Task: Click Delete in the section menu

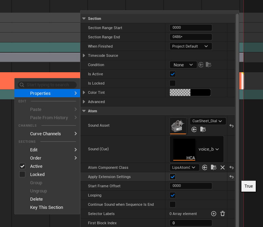Action: (x=36, y=199)
